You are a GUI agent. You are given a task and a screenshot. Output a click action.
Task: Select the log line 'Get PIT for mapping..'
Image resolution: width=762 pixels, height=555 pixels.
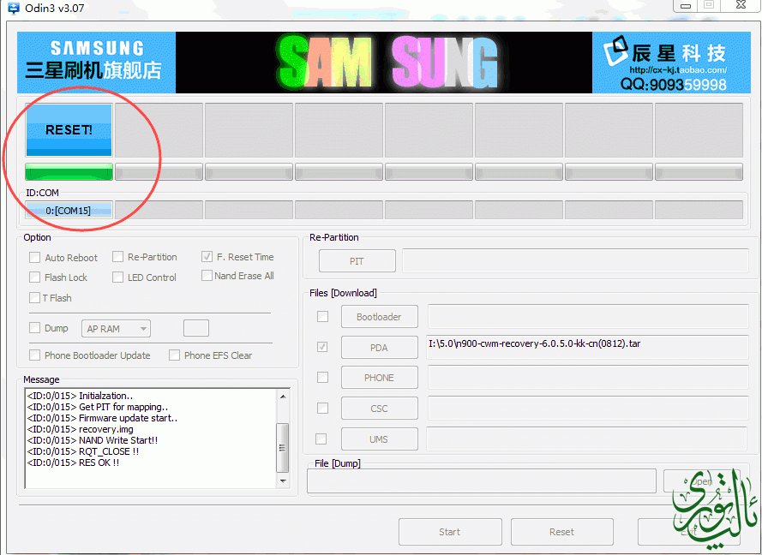98,407
